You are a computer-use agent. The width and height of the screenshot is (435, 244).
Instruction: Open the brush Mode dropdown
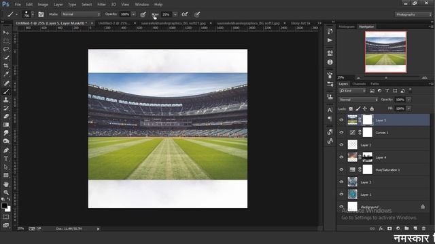[81, 14]
